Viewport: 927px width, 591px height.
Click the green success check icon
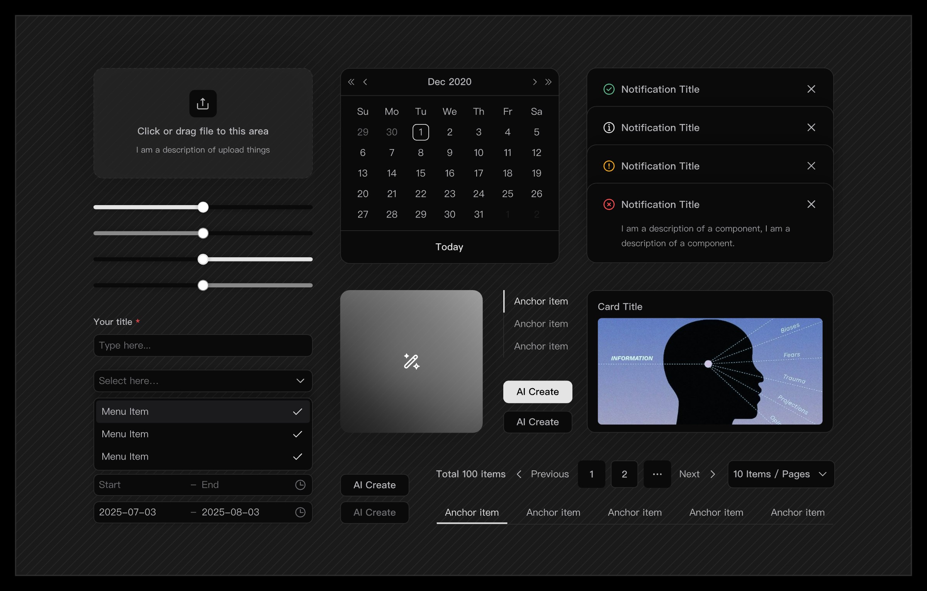tap(609, 89)
